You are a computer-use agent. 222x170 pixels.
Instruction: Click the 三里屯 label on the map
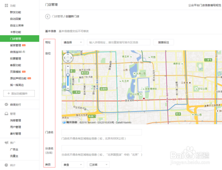(208, 60)
